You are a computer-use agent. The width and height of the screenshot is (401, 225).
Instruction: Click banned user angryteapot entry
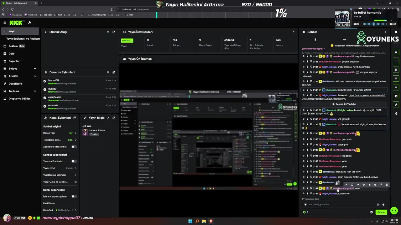point(80,98)
